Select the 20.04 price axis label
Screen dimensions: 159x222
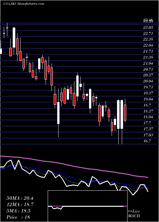[x=148, y=81]
